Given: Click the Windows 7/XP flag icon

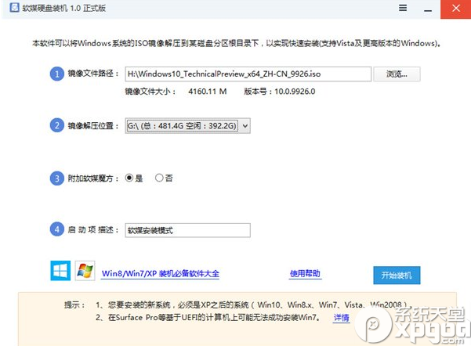Looking at the screenshot, I should (85, 272).
